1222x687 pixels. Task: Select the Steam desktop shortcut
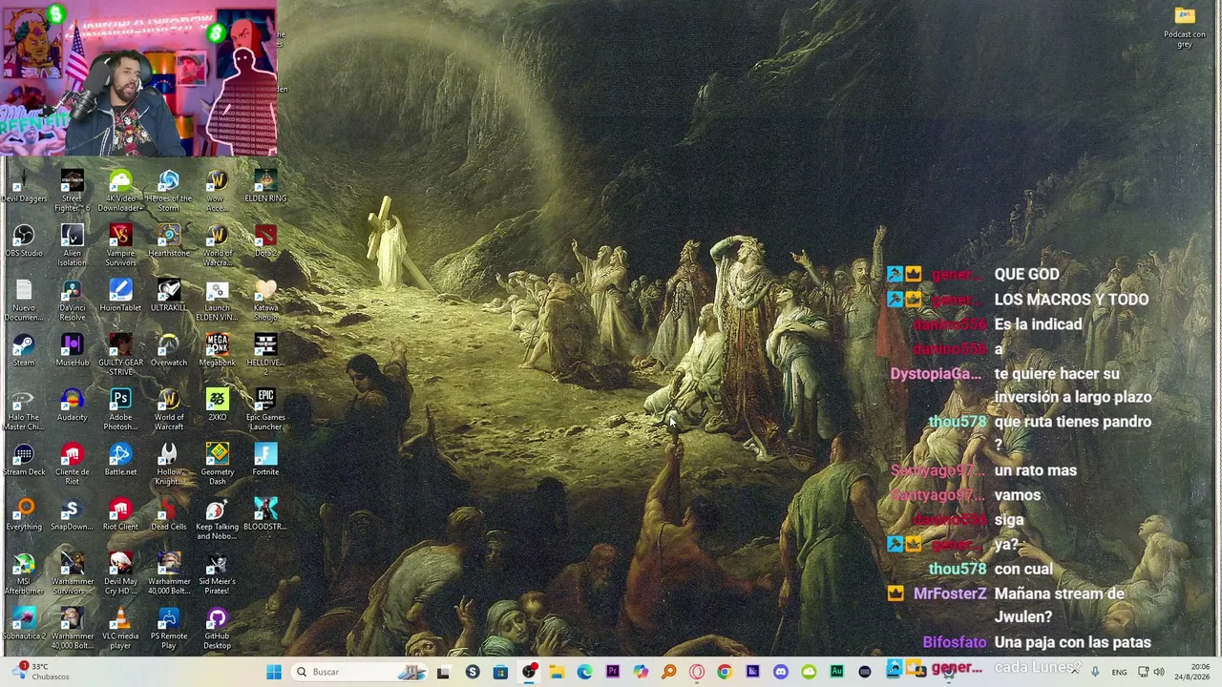[x=24, y=350]
